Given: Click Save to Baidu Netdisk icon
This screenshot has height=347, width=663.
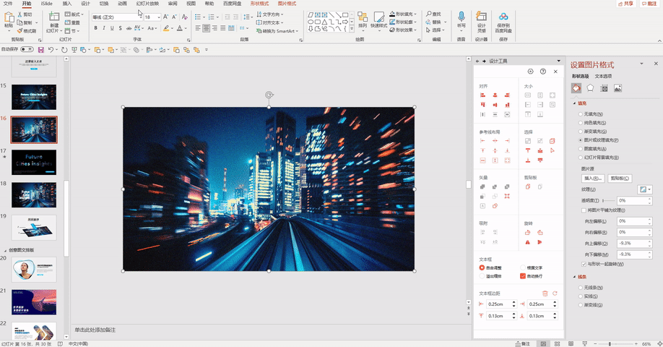Looking at the screenshot, I should click(x=503, y=17).
